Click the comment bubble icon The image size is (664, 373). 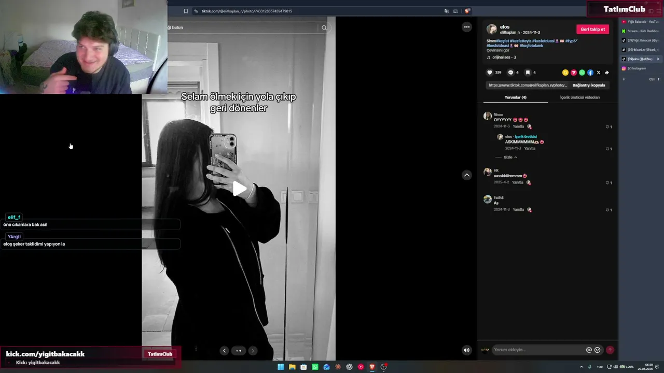[510, 73]
